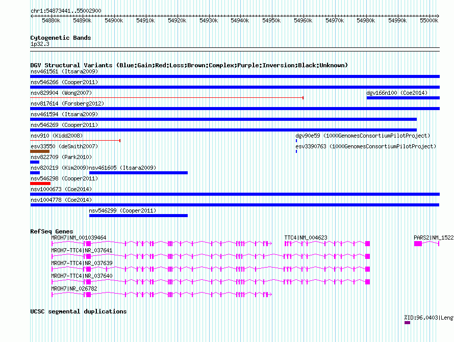Click the red loss bar for nsv546298
Screen dimensions: 454x342
(x=40, y=183)
